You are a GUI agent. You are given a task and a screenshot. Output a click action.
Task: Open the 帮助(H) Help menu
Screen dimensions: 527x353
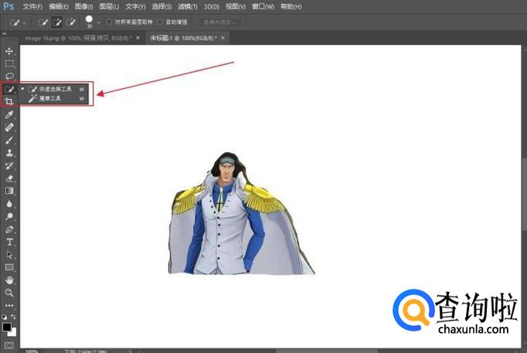pyautogui.click(x=291, y=7)
